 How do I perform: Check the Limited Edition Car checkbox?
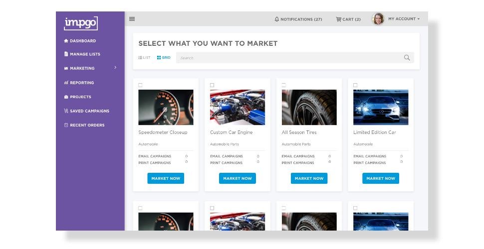click(355, 85)
